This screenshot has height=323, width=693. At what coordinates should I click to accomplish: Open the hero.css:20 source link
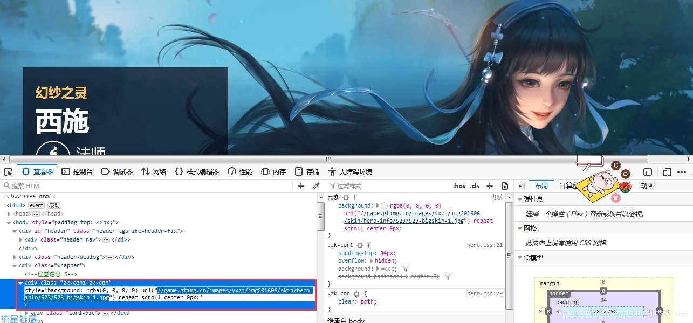pos(484,293)
